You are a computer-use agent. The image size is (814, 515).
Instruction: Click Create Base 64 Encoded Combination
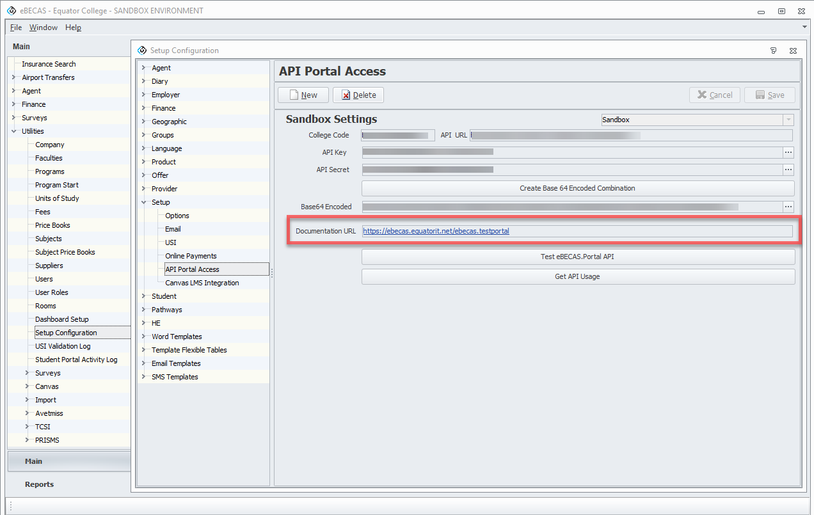point(577,188)
